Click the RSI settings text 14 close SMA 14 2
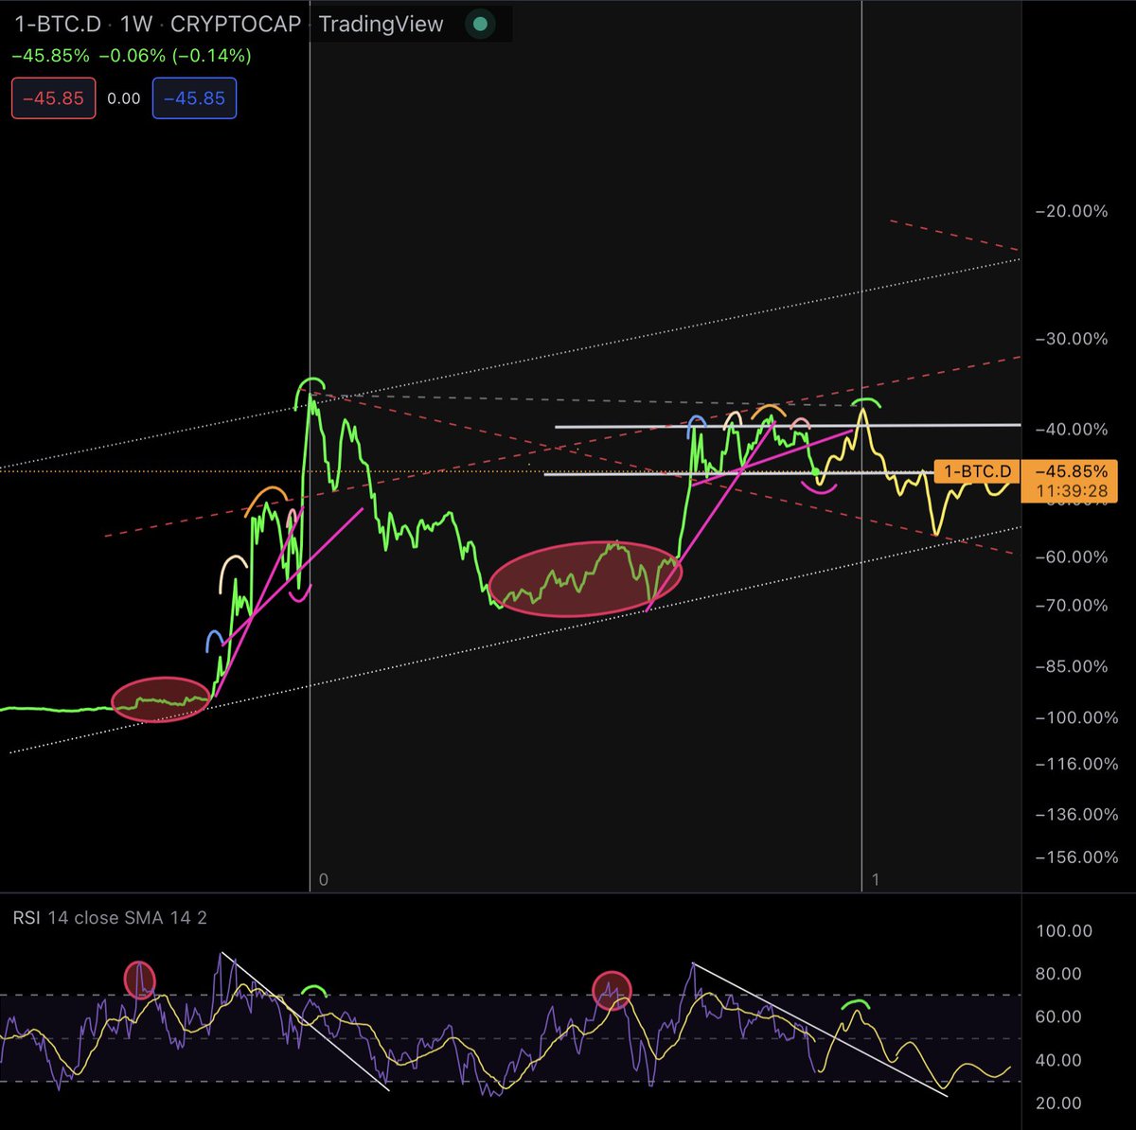Image resolution: width=1136 pixels, height=1130 pixels. coord(127,918)
